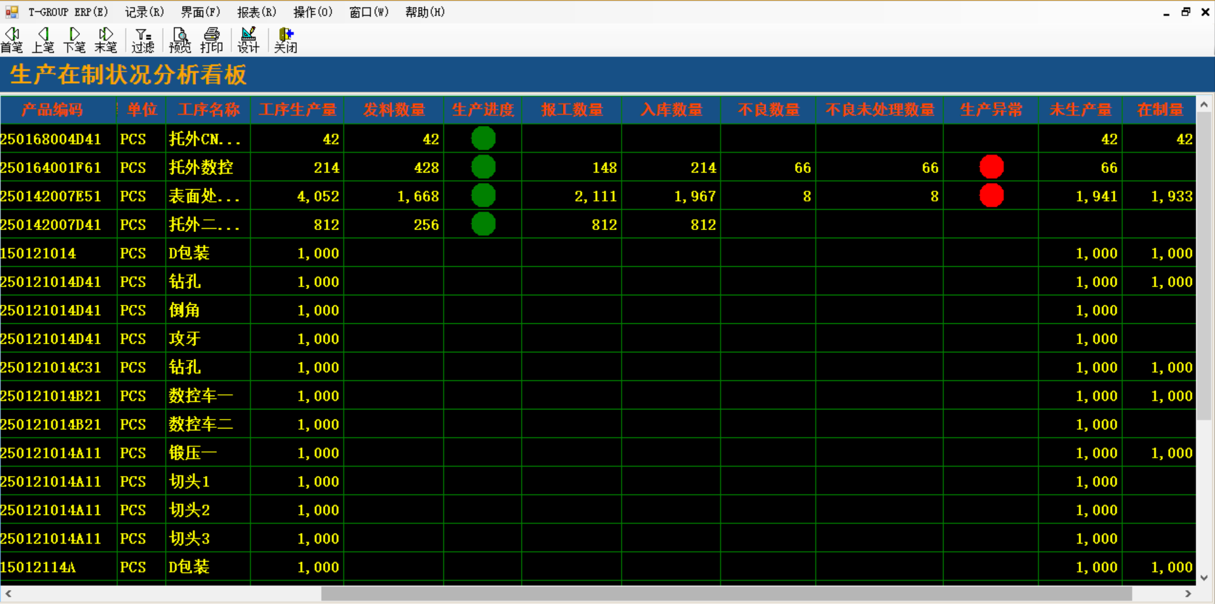Image resolution: width=1215 pixels, height=604 pixels.
Task: Open the 记录(R) menu
Action: point(145,12)
